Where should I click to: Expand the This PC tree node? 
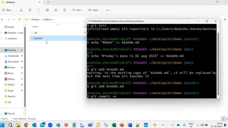tap(1, 114)
